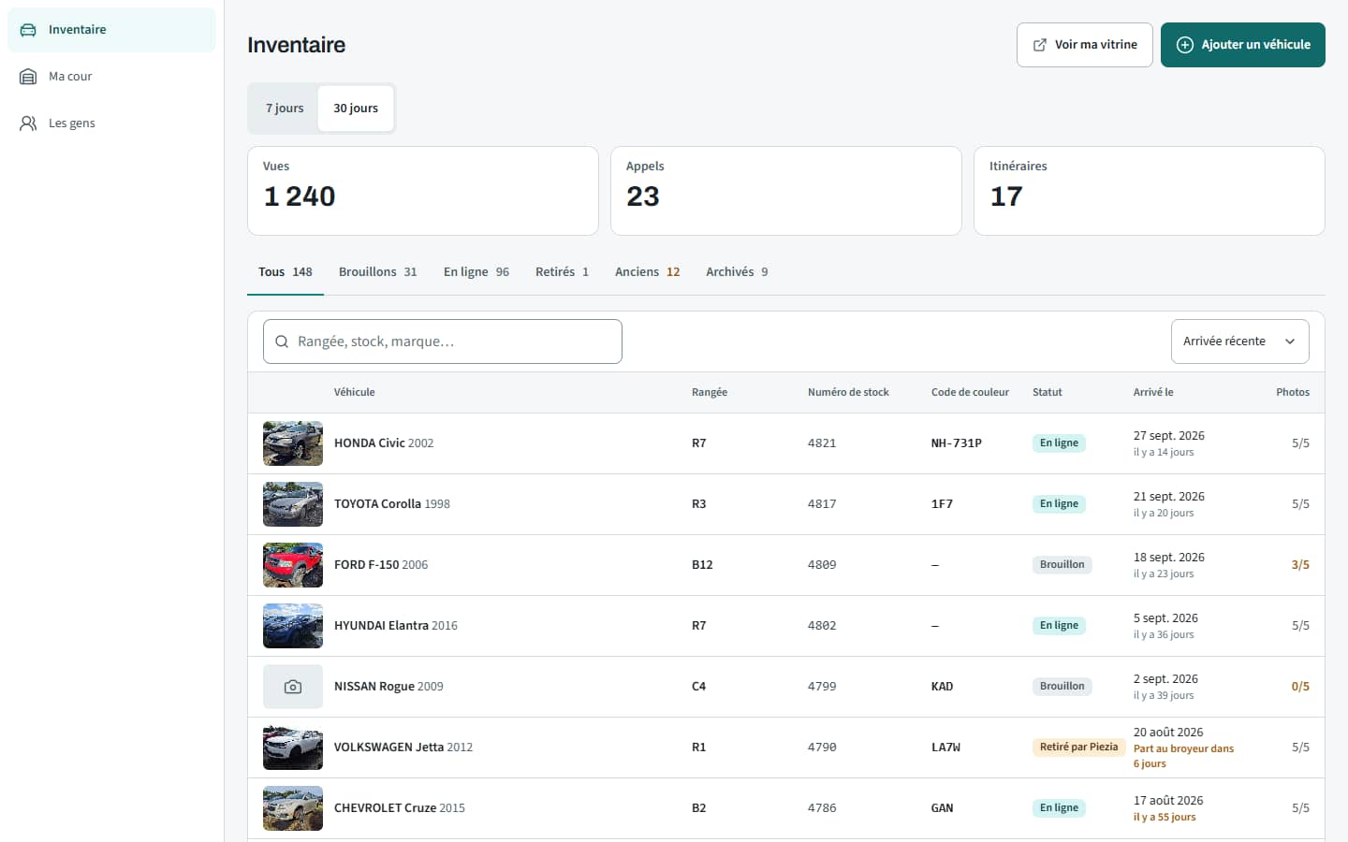Show the Tous 148 tab
Screen dimensions: 1348x842
tap(286, 272)
